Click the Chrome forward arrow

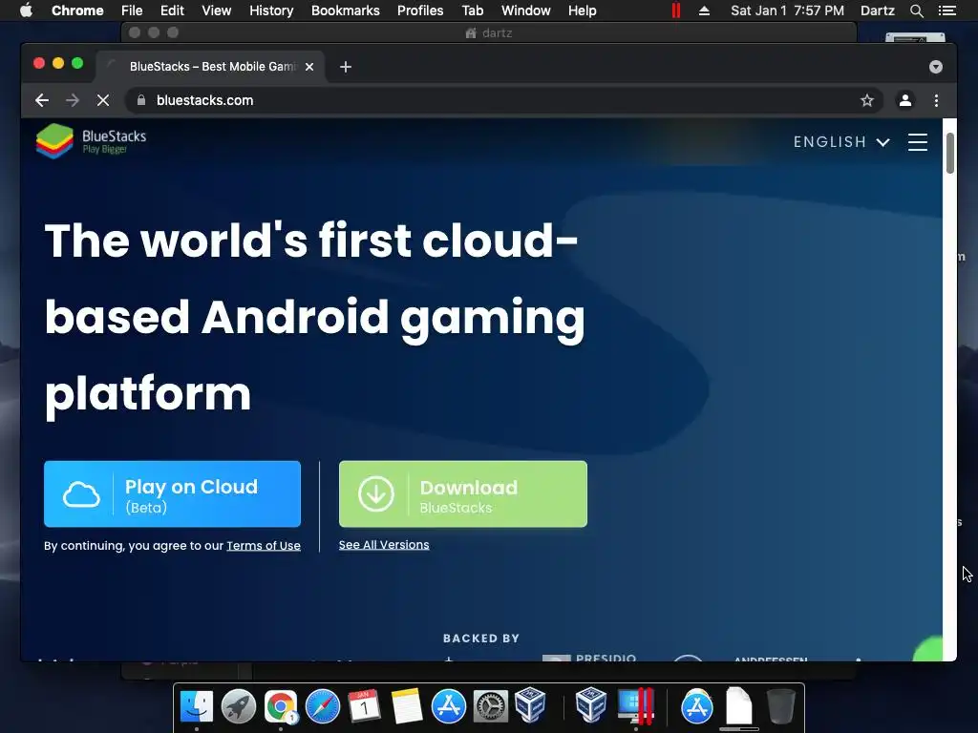(73, 100)
